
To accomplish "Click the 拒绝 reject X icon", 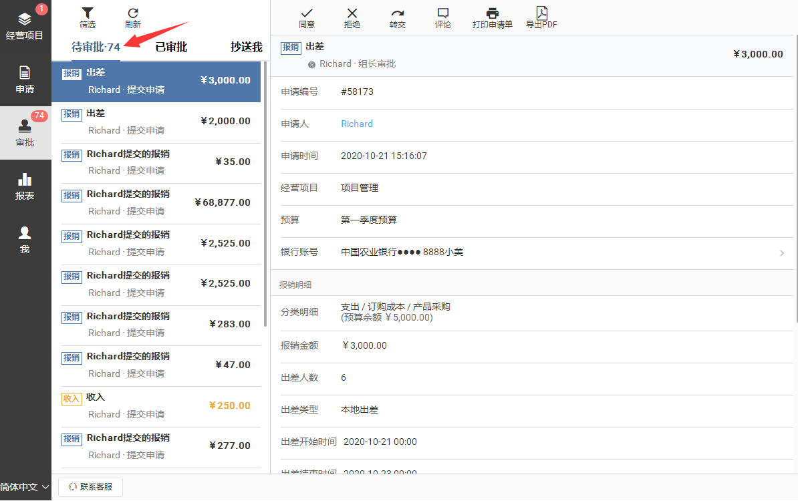I will pyautogui.click(x=352, y=13).
